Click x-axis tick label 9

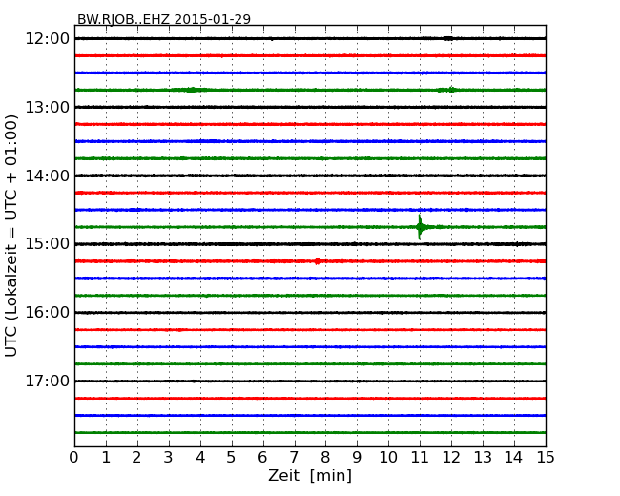tap(357, 458)
